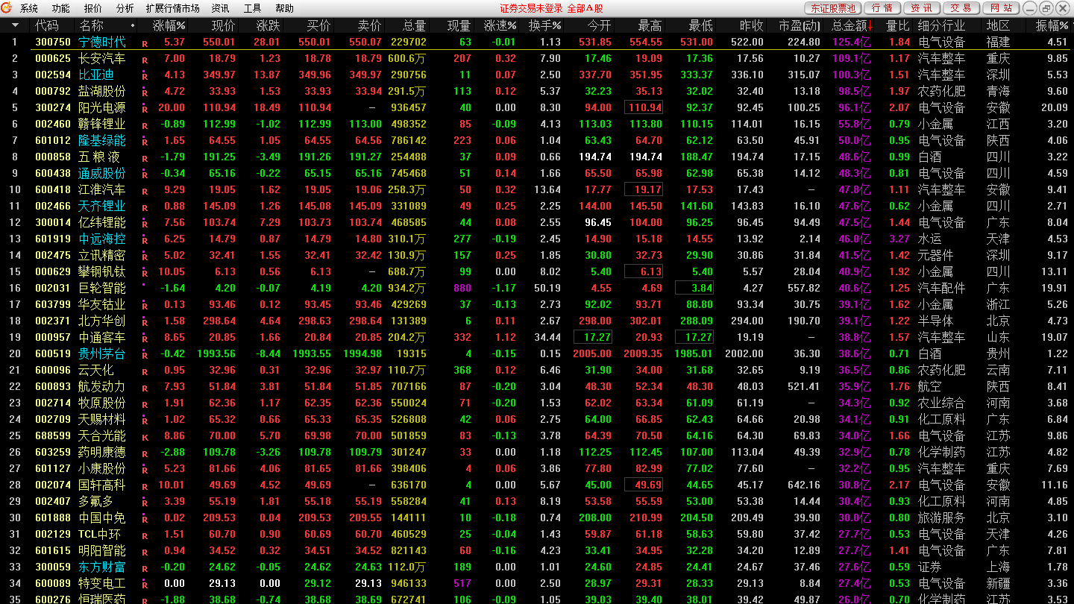Select the 中国中免 stock name
This screenshot has height=604, width=1074.
(102, 518)
